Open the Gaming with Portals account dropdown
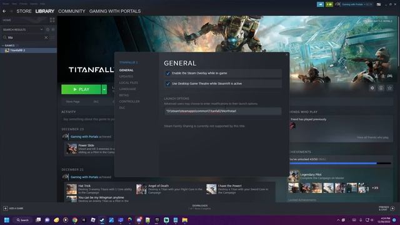 tap(354, 4)
